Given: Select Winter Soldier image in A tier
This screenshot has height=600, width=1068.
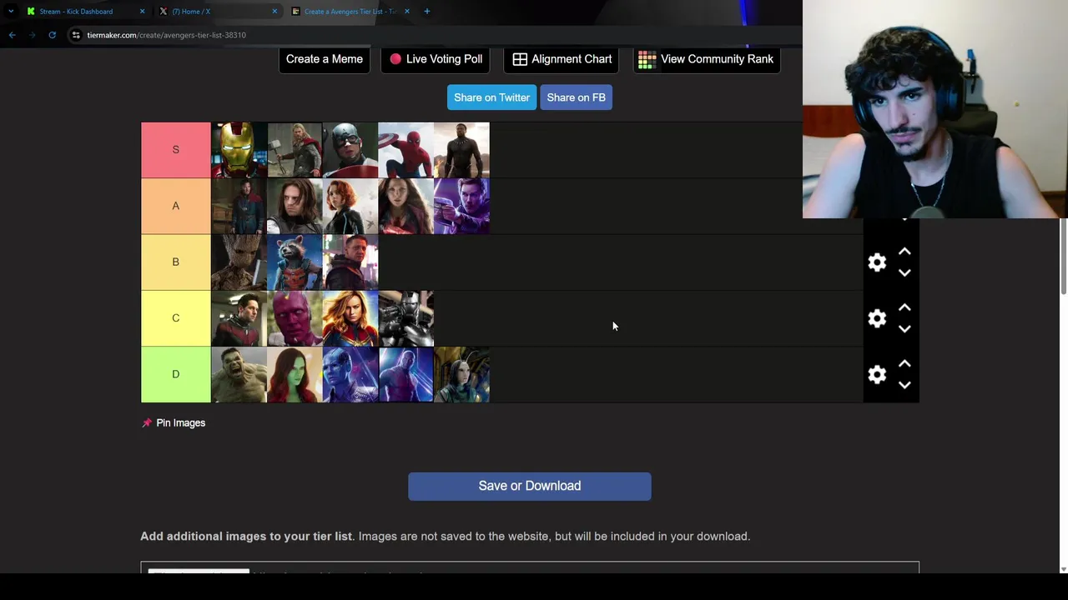Looking at the screenshot, I should (x=295, y=206).
